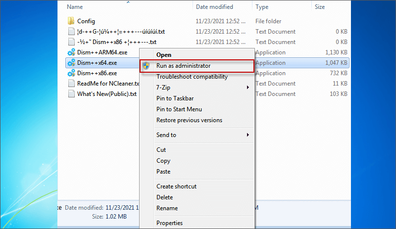
Task: Sort by the Type column header
Action: click(x=262, y=7)
